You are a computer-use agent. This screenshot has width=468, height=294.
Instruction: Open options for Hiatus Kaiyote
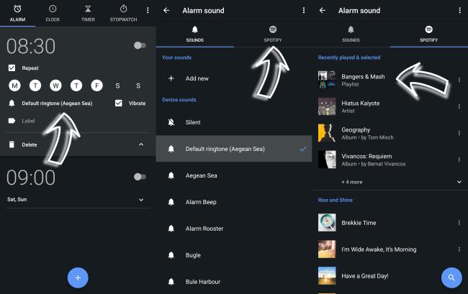tap(459, 106)
